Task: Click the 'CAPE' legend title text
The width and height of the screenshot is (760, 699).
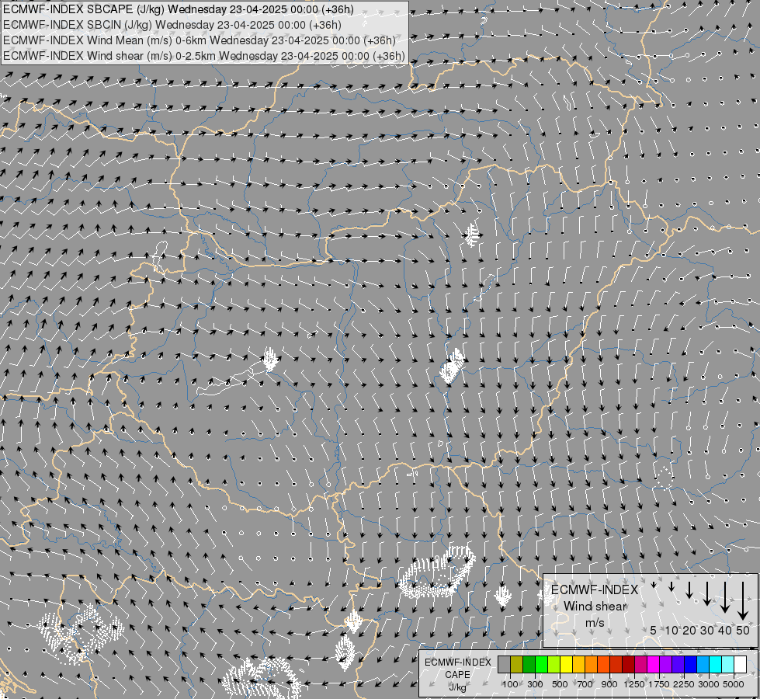Action: (x=457, y=674)
